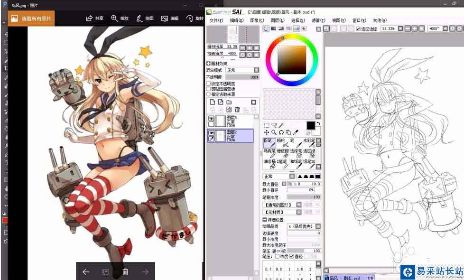This screenshot has width=464, height=280.
Task: Choose the 2值笔 binary pen
Action: [282, 164]
